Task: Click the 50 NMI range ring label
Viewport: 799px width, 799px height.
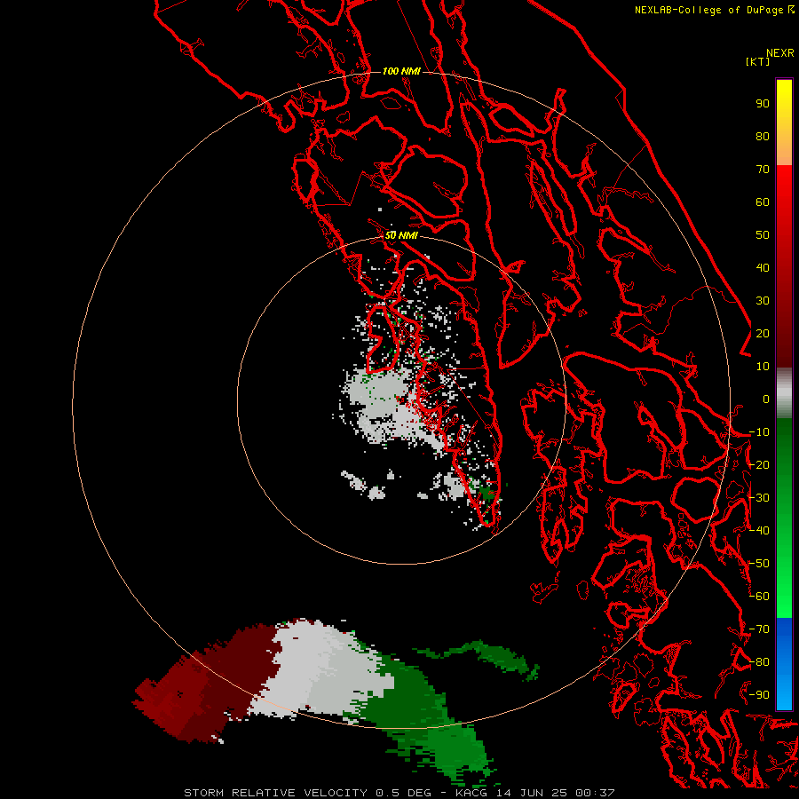Action: (401, 235)
